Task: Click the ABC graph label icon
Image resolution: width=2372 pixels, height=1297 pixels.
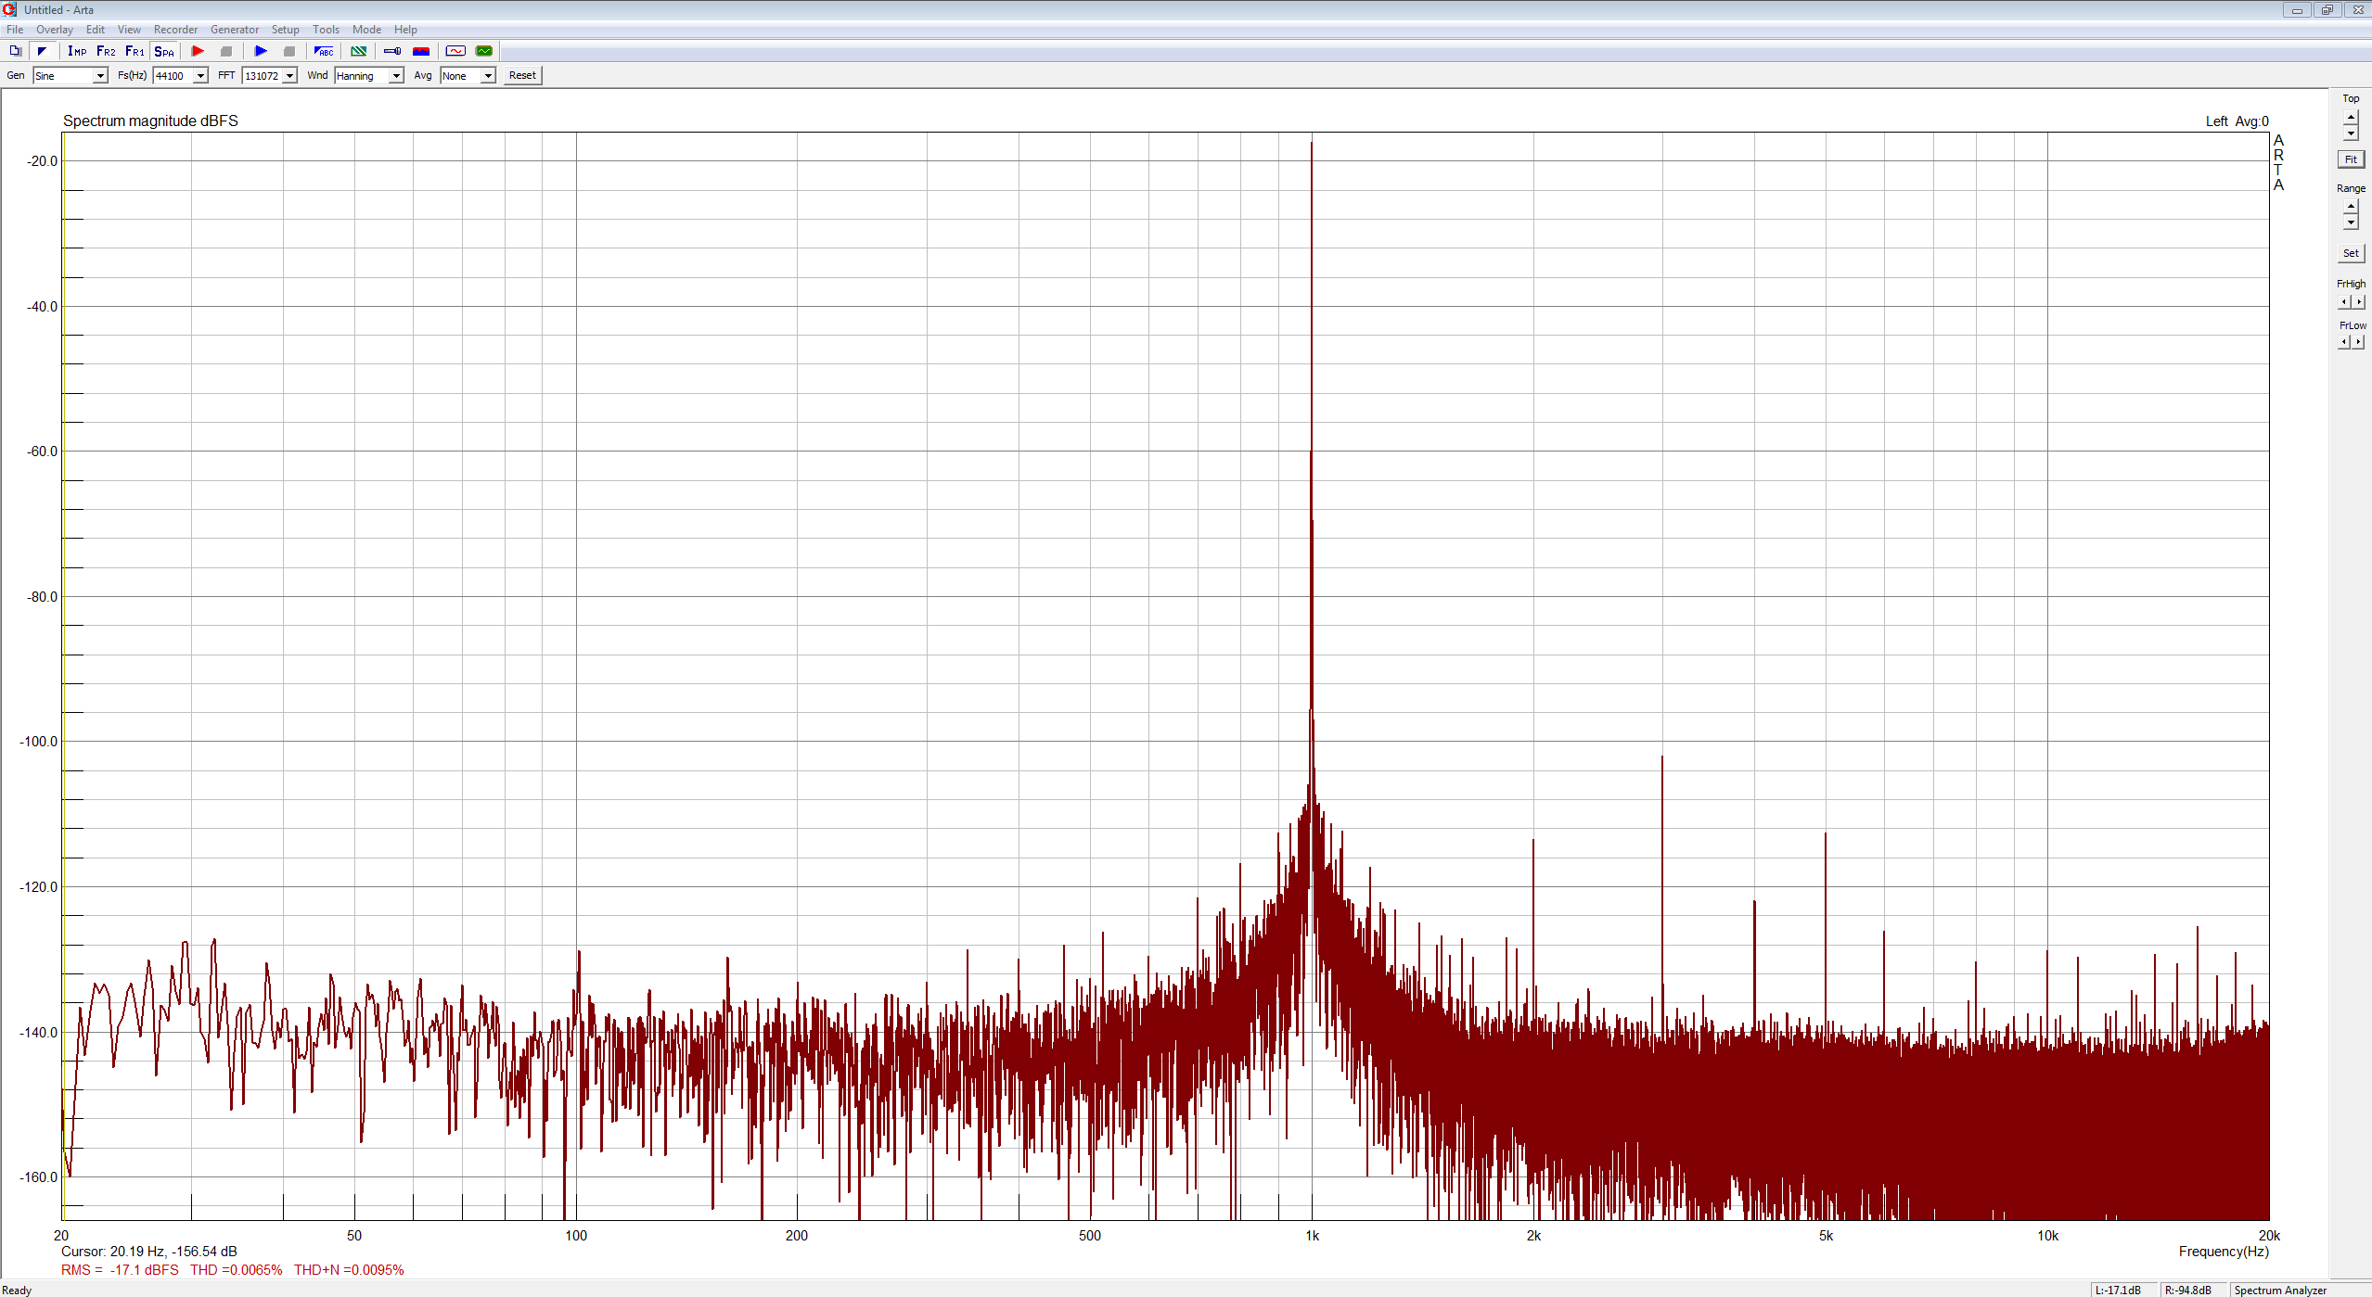Action: 324,51
